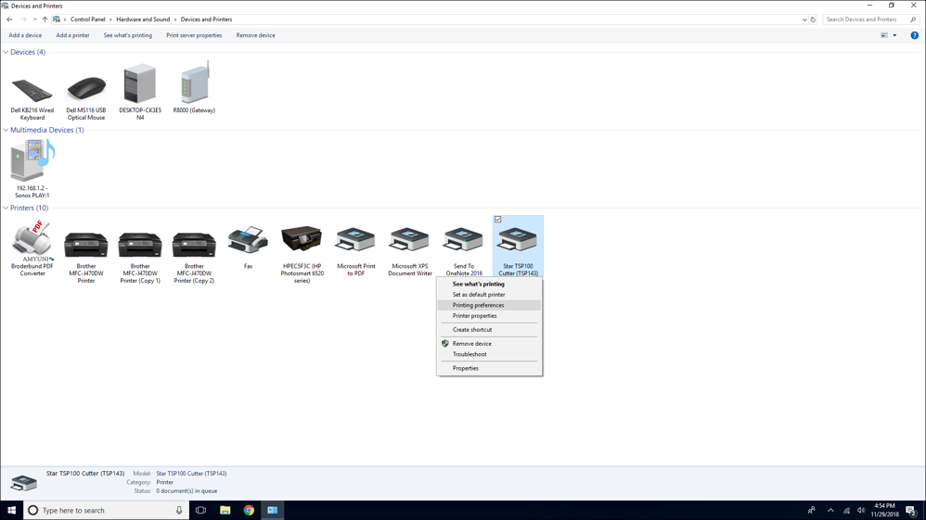Uncheck the Star TSP100 Cutter selection checkbox
The height and width of the screenshot is (520, 926).
pyautogui.click(x=498, y=220)
